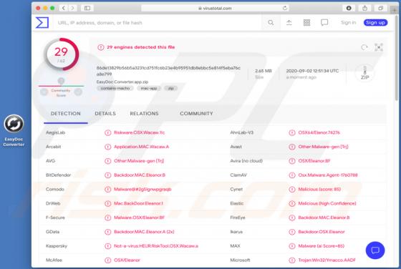401x269 pixels.
Task: Click the mac-app tag
Action: coord(149,88)
